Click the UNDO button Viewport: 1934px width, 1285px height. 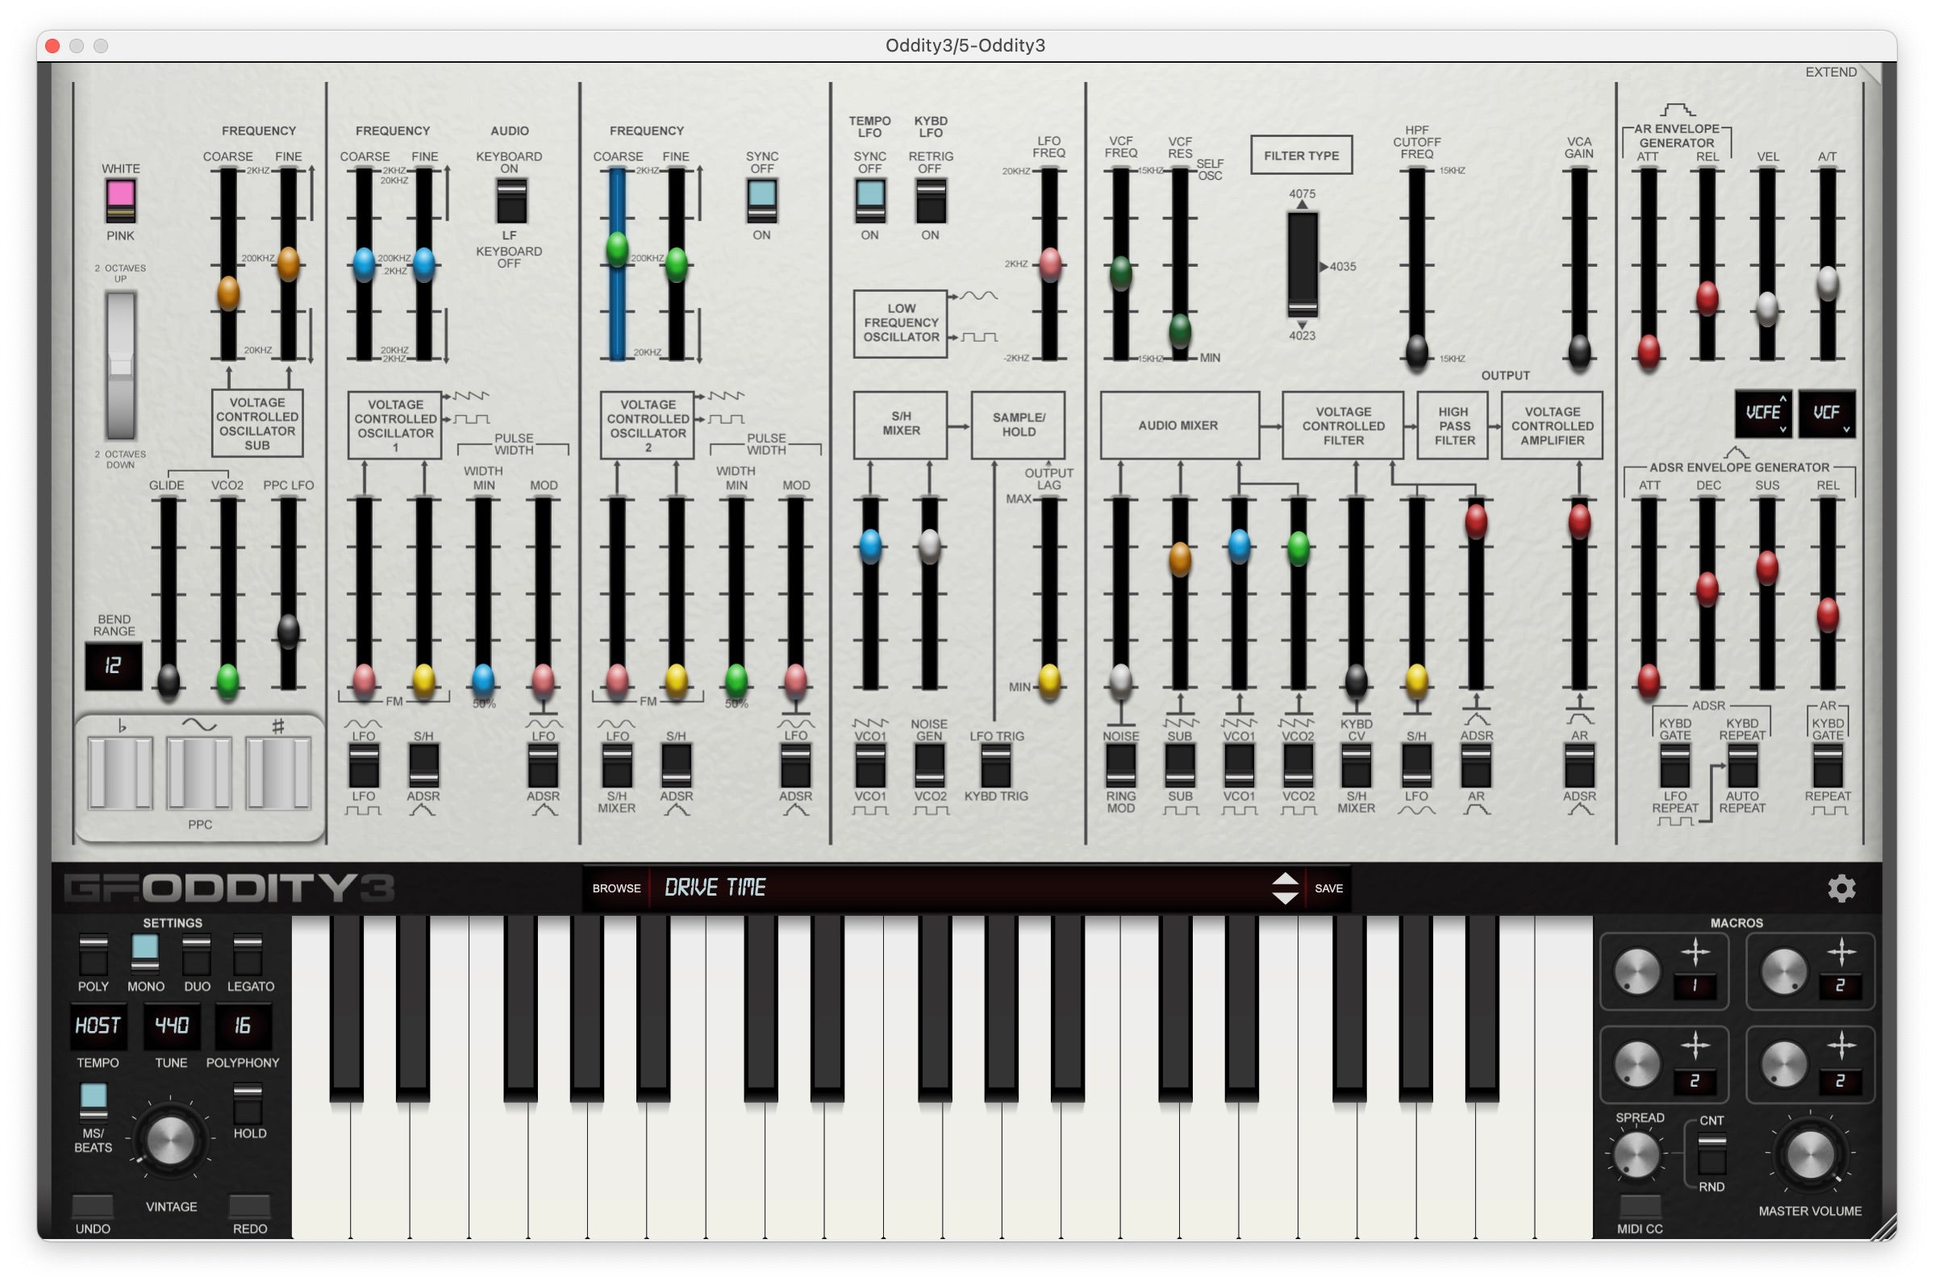tap(93, 1206)
